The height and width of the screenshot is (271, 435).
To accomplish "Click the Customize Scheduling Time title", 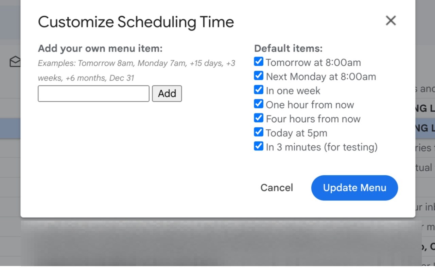I will [136, 22].
